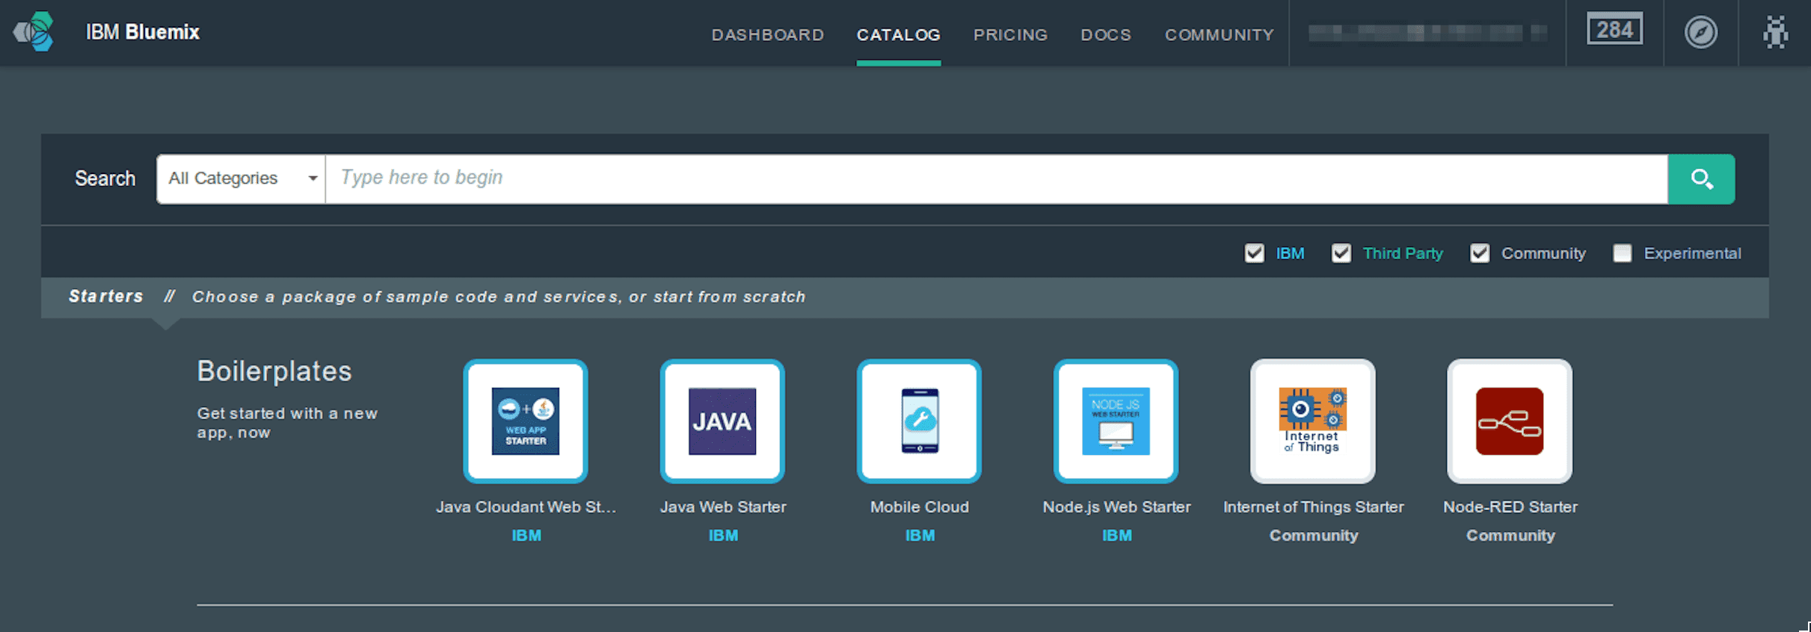Select the Java Web Starter icon
Screen dimensions: 1811x632
(722, 421)
